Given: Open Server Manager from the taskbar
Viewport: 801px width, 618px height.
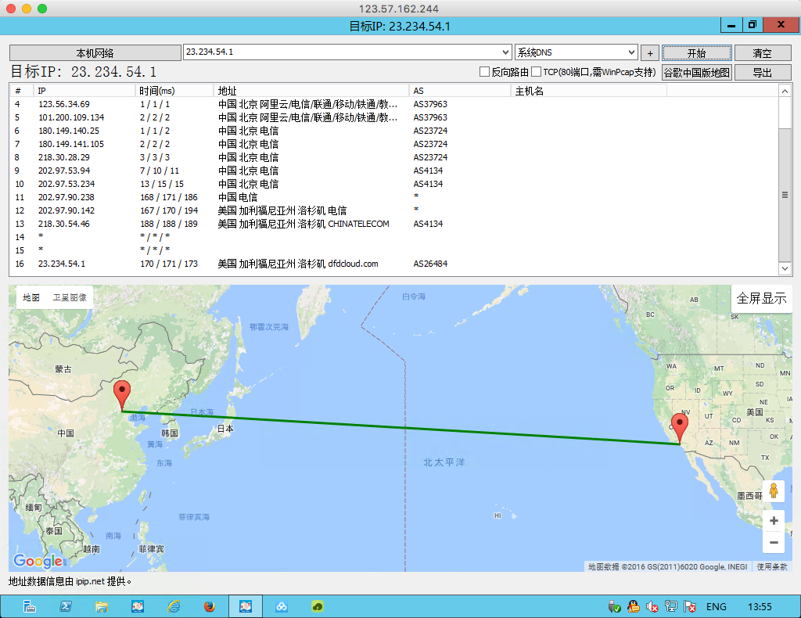Looking at the screenshot, I should point(29,606).
